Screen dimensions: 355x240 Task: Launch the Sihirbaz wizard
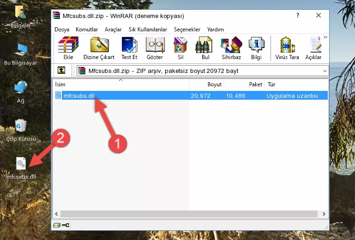[231, 48]
